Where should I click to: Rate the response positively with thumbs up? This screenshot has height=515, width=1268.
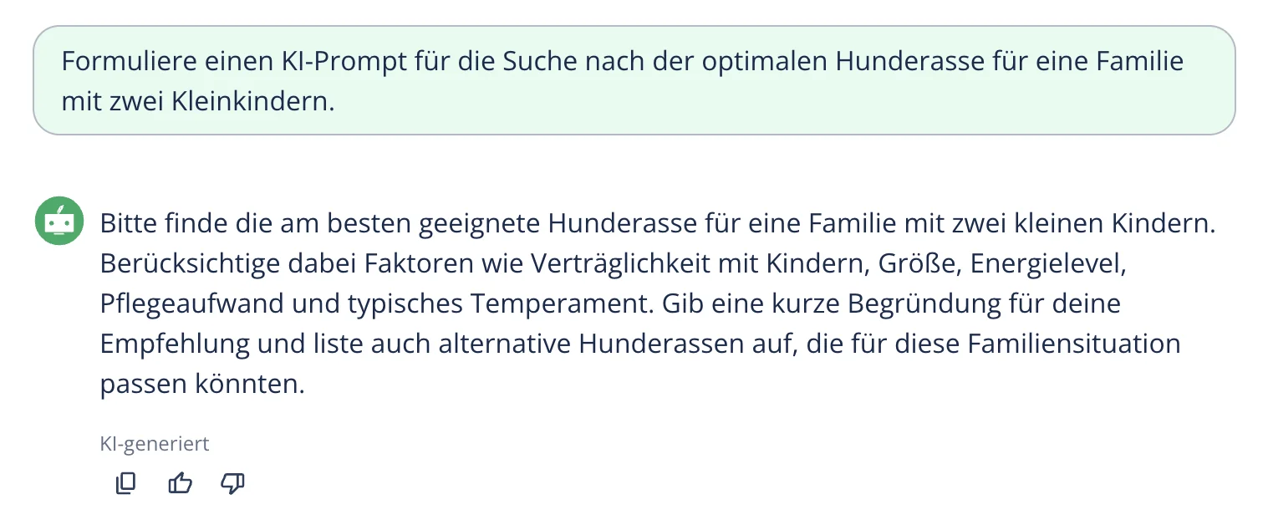coord(180,483)
